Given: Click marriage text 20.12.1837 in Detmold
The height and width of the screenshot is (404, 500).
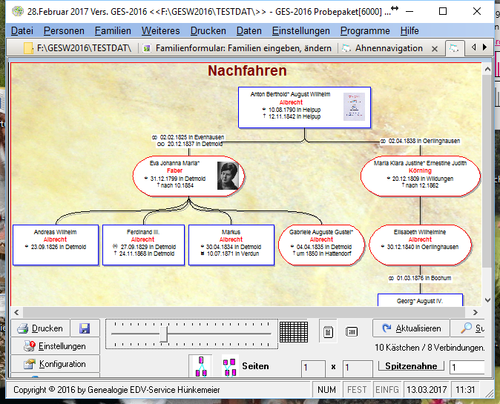Looking at the screenshot, I should (190, 144).
